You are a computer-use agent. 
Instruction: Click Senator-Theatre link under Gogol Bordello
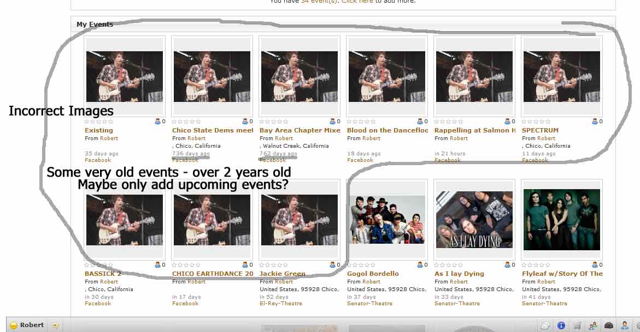point(369,304)
